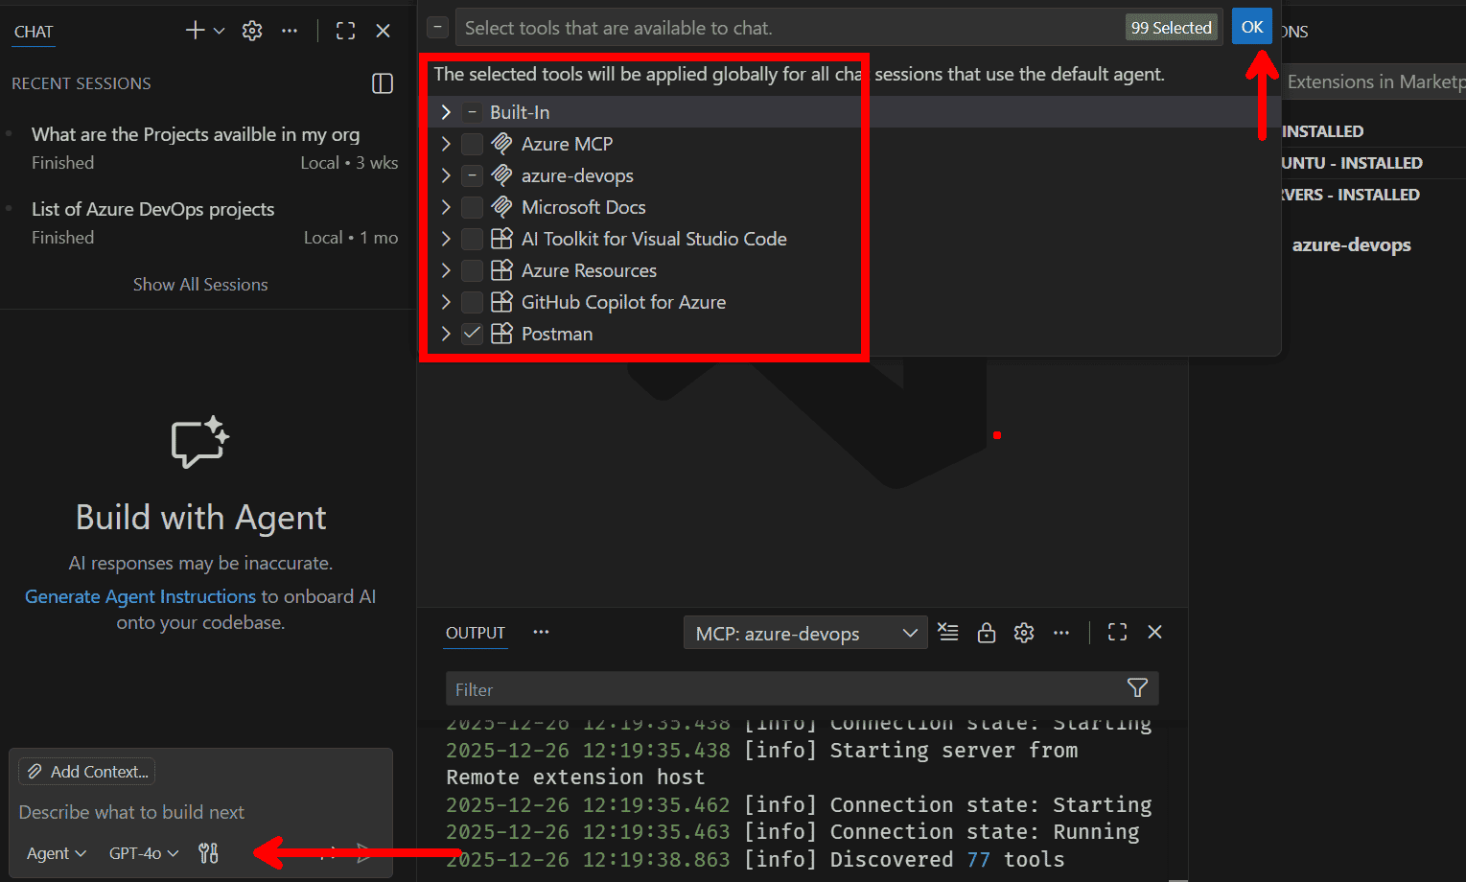The height and width of the screenshot is (882, 1466).
Task: Open tool configuration icon in chat input
Action: [x=208, y=852]
